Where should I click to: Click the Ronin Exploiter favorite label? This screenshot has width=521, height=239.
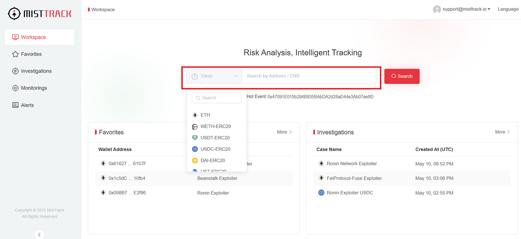pyautogui.click(x=213, y=193)
